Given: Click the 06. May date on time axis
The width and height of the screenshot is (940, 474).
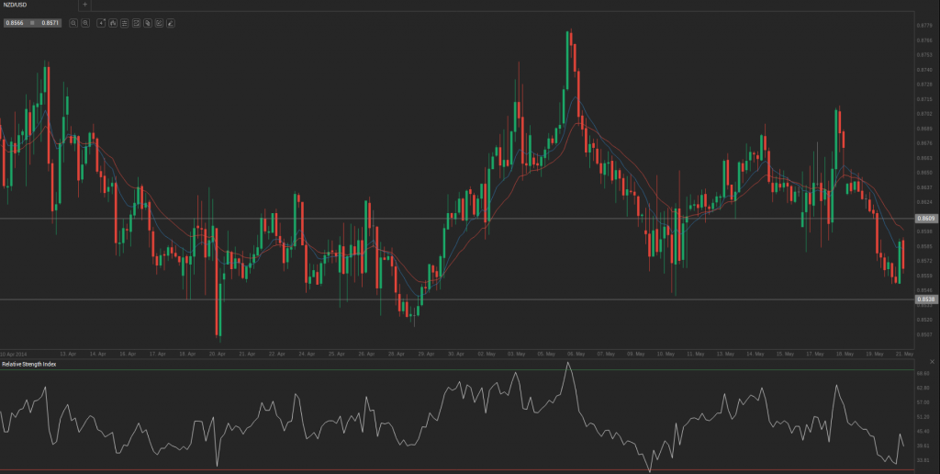Looking at the screenshot, I should [574, 353].
